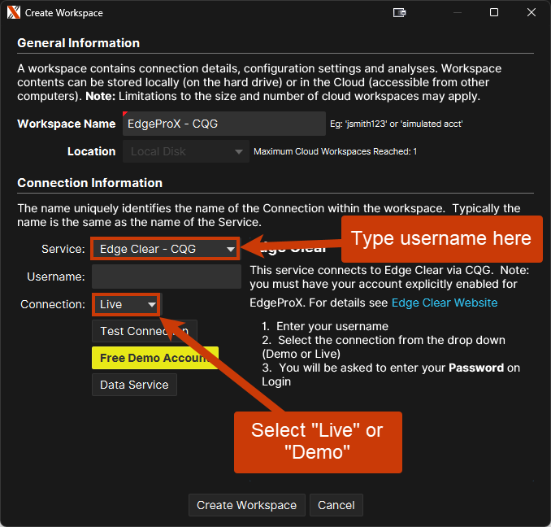Follow the Edge Clear Website link

point(445,303)
